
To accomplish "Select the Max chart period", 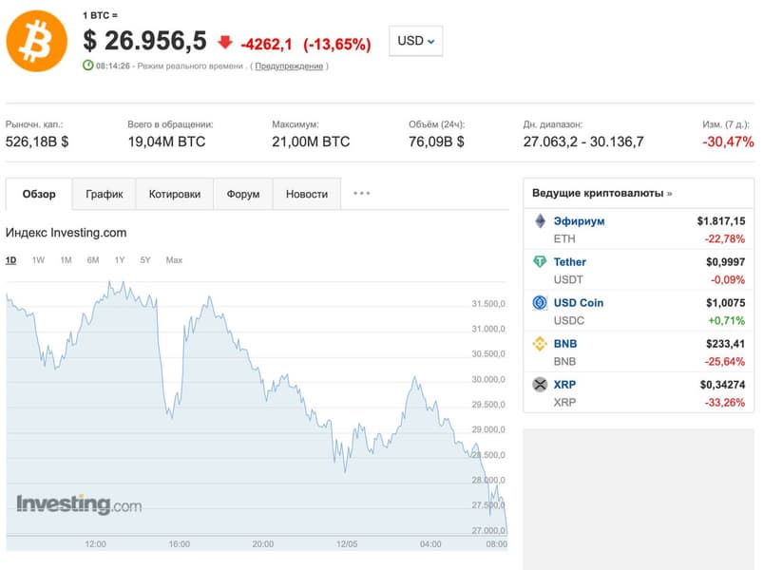I will click(174, 260).
